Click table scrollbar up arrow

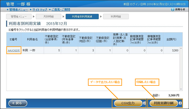click(x=181, y=48)
